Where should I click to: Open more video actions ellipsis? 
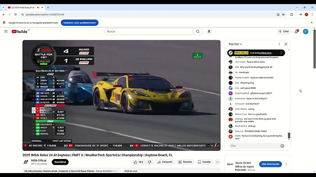click(217, 162)
